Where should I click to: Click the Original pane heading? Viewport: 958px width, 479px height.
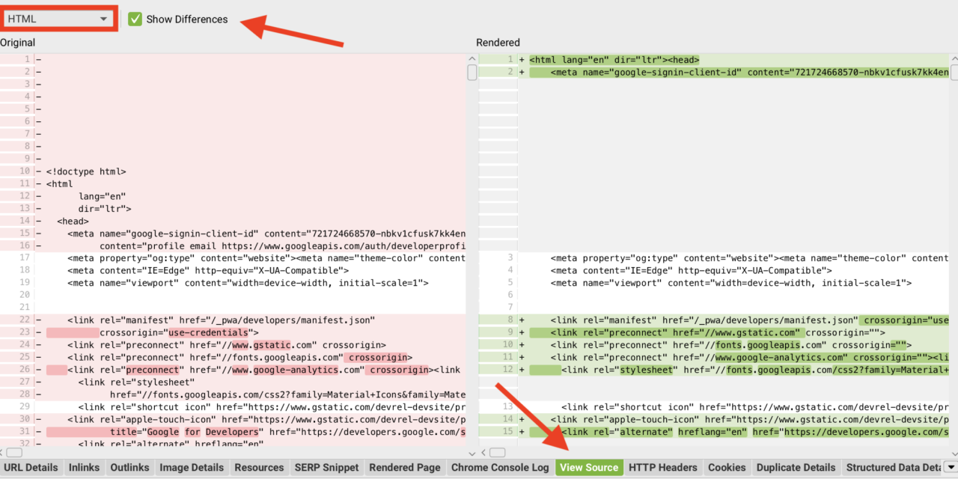pyautogui.click(x=18, y=43)
